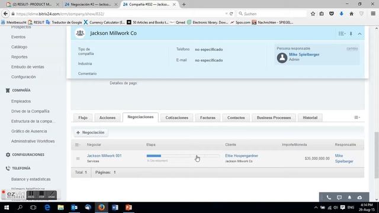This screenshot has height=213, width=379.
Task: Open notifications bell in bottom bar
Action: click(x=349, y=197)
